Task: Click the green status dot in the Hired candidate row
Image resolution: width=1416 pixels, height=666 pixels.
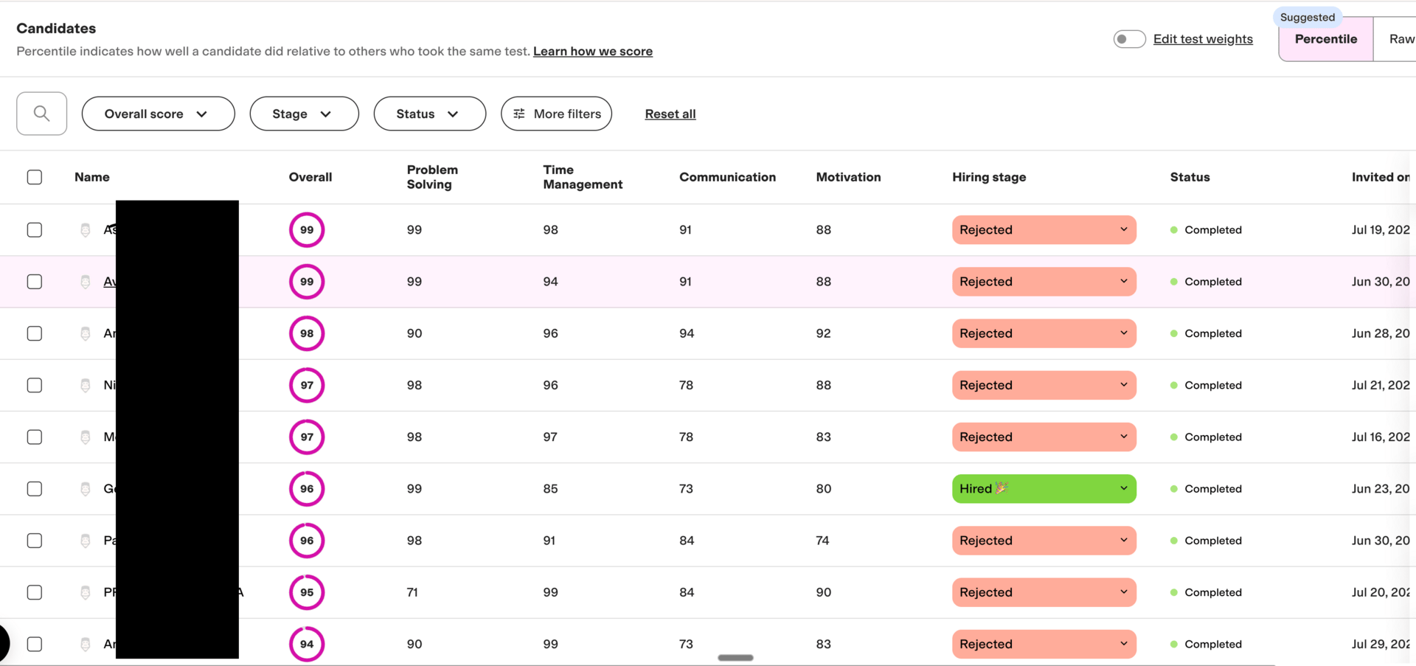Action: [x=1173, y=489]
